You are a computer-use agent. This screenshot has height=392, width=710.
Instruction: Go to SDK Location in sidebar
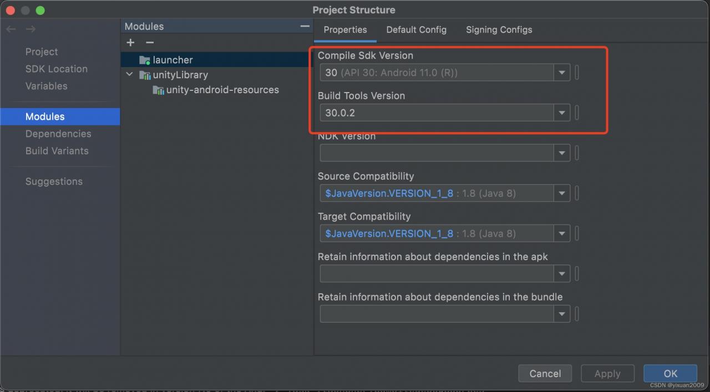56,69
